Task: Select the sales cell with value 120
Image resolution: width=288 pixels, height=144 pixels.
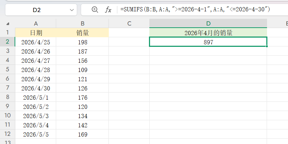Action: 82,106
